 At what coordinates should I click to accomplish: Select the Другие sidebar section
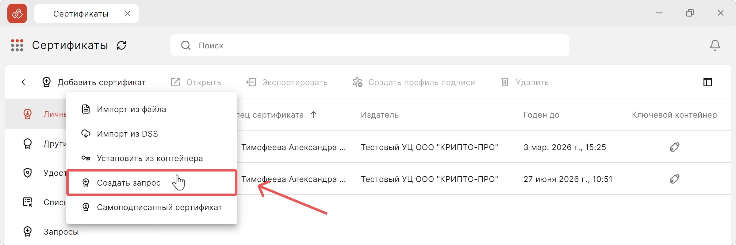(36, 143)
